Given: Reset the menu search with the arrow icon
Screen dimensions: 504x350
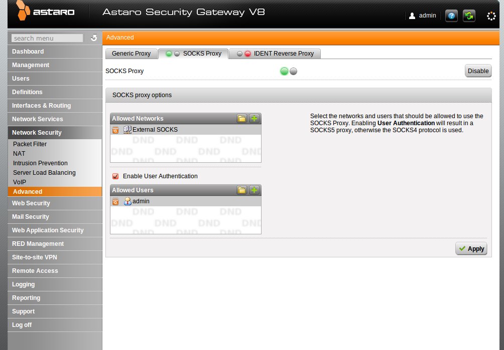Looking at the screenshot, I should coord(94,38).
